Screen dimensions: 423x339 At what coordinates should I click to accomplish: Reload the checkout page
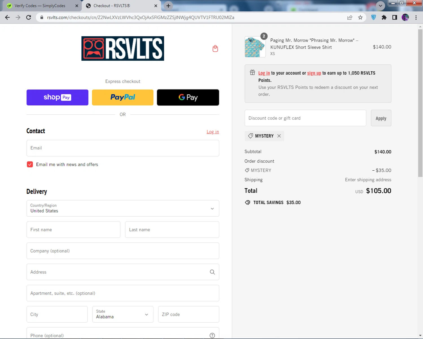28,18
